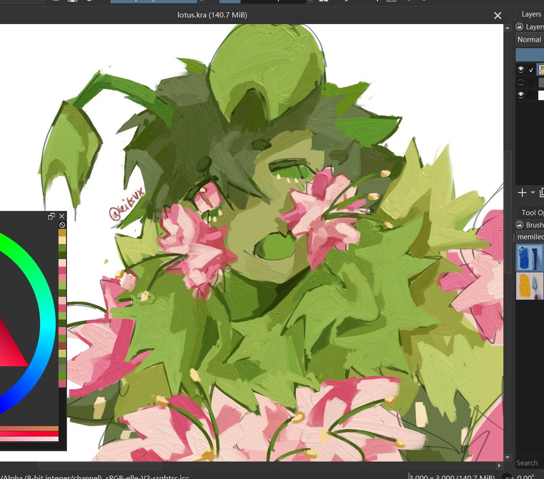Lock the Brush presets docker

tap(519, 225)
